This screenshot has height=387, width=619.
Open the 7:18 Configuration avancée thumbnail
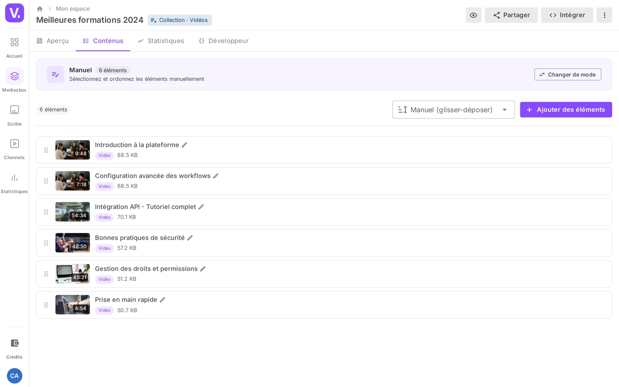click(x=72, y=181)
